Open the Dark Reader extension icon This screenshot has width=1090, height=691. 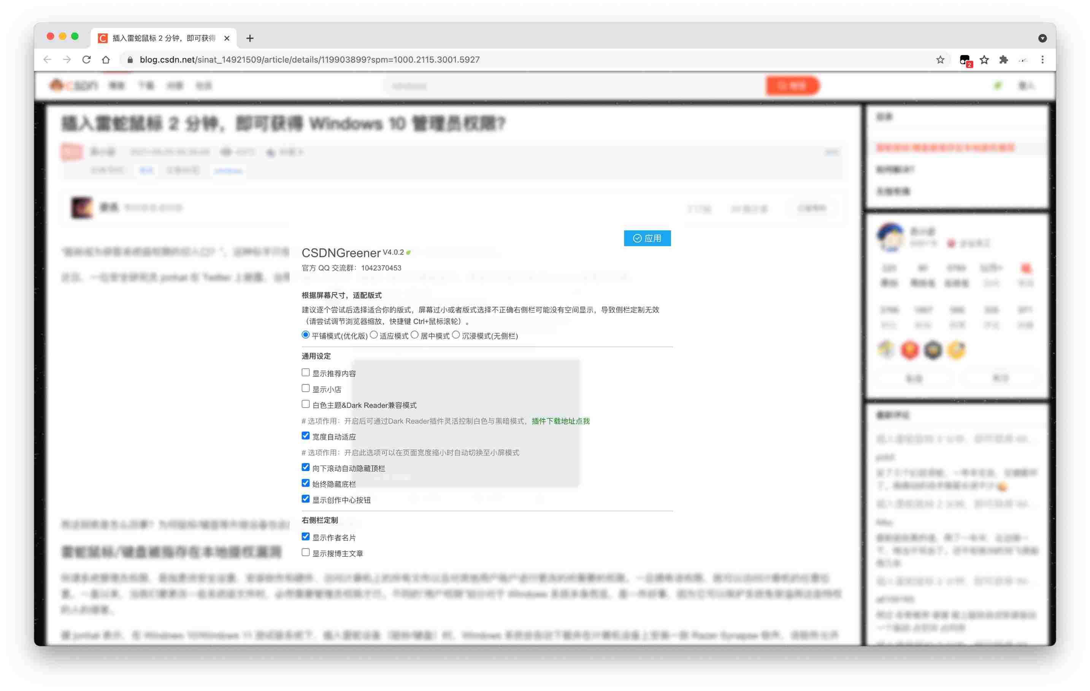(965, 59)
